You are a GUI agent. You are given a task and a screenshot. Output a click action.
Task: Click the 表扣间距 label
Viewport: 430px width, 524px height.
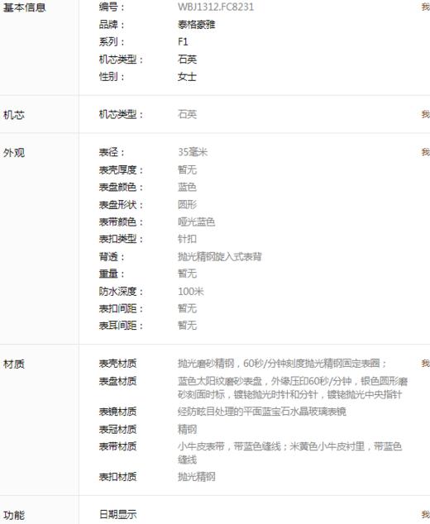click(121, 308)
